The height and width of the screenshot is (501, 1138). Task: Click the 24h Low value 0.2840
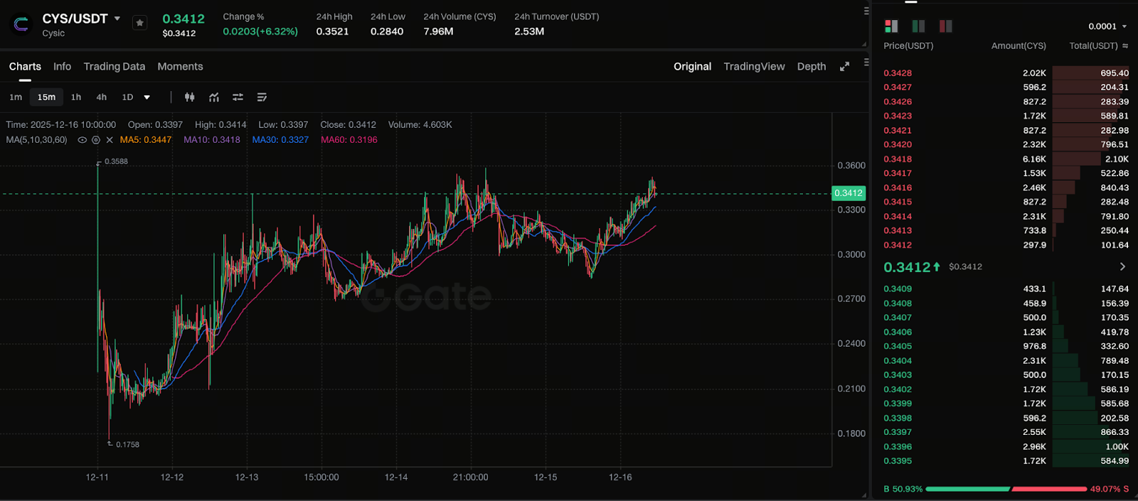tap(387, 31)
